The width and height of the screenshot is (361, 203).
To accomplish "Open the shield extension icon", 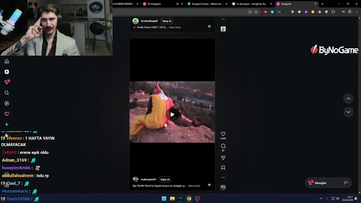I will (x=327, y=12).
